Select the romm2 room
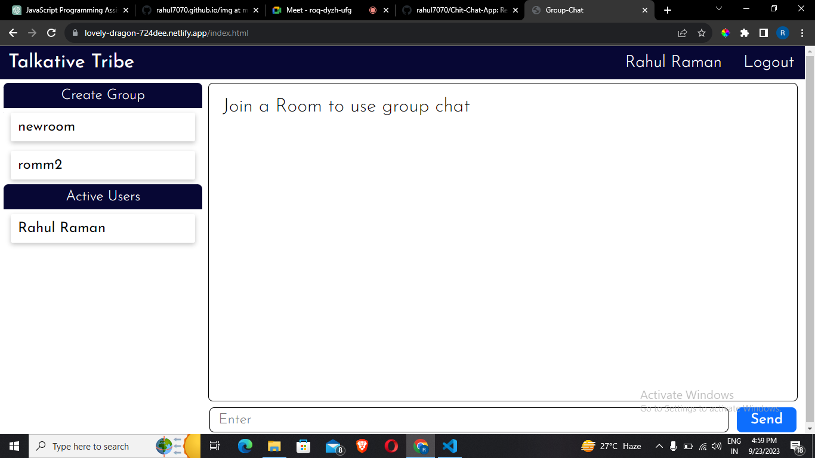 click(x=103, y=165)
